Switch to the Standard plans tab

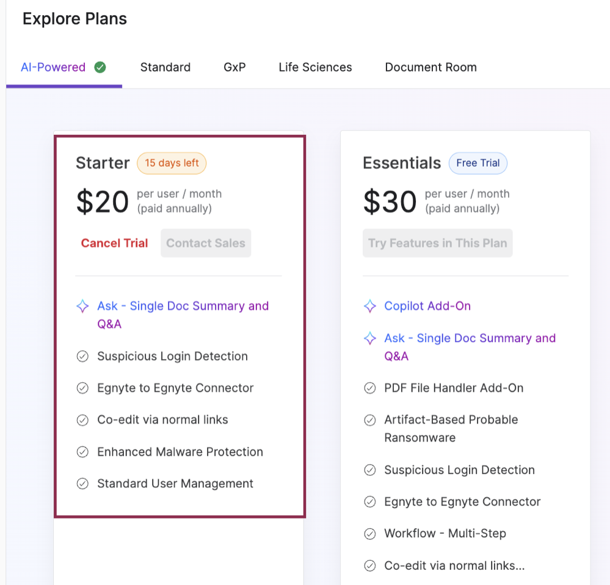pos(165,67)
